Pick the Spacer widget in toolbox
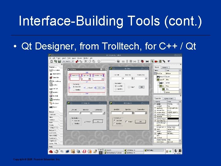This screenshot has height=166, width=221. pos(53,107)
